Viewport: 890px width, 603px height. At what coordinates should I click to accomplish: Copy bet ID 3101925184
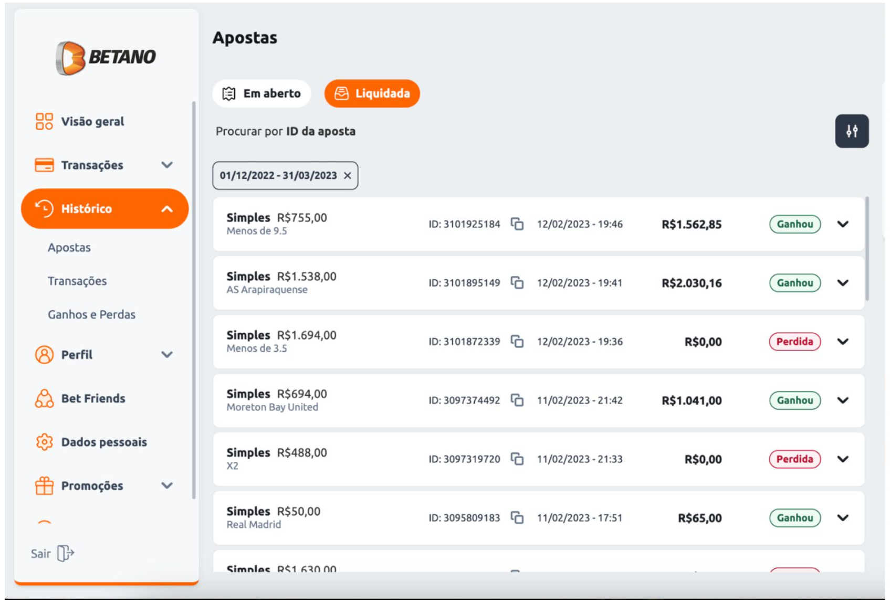[517, 224]
